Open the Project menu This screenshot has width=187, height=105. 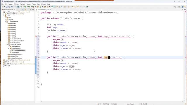34,4
